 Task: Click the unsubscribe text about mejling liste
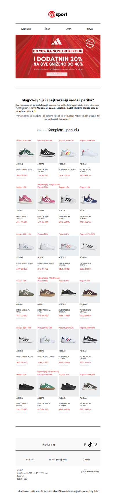point(58,491)
